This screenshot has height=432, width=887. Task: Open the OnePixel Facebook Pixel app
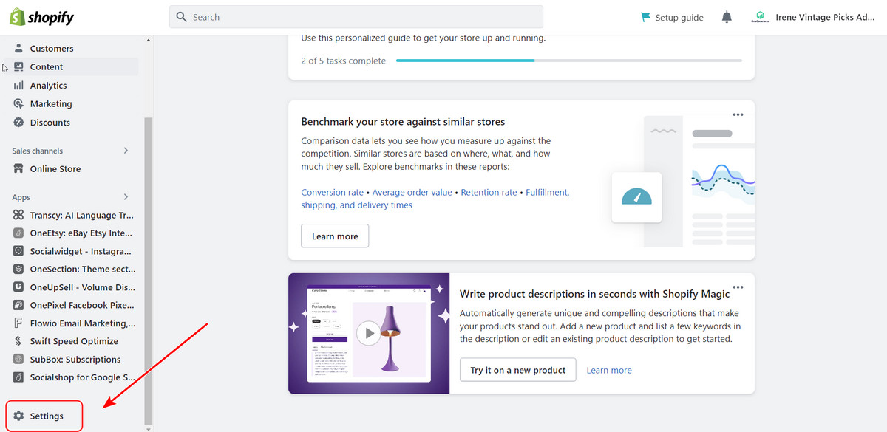click(74, 306)
